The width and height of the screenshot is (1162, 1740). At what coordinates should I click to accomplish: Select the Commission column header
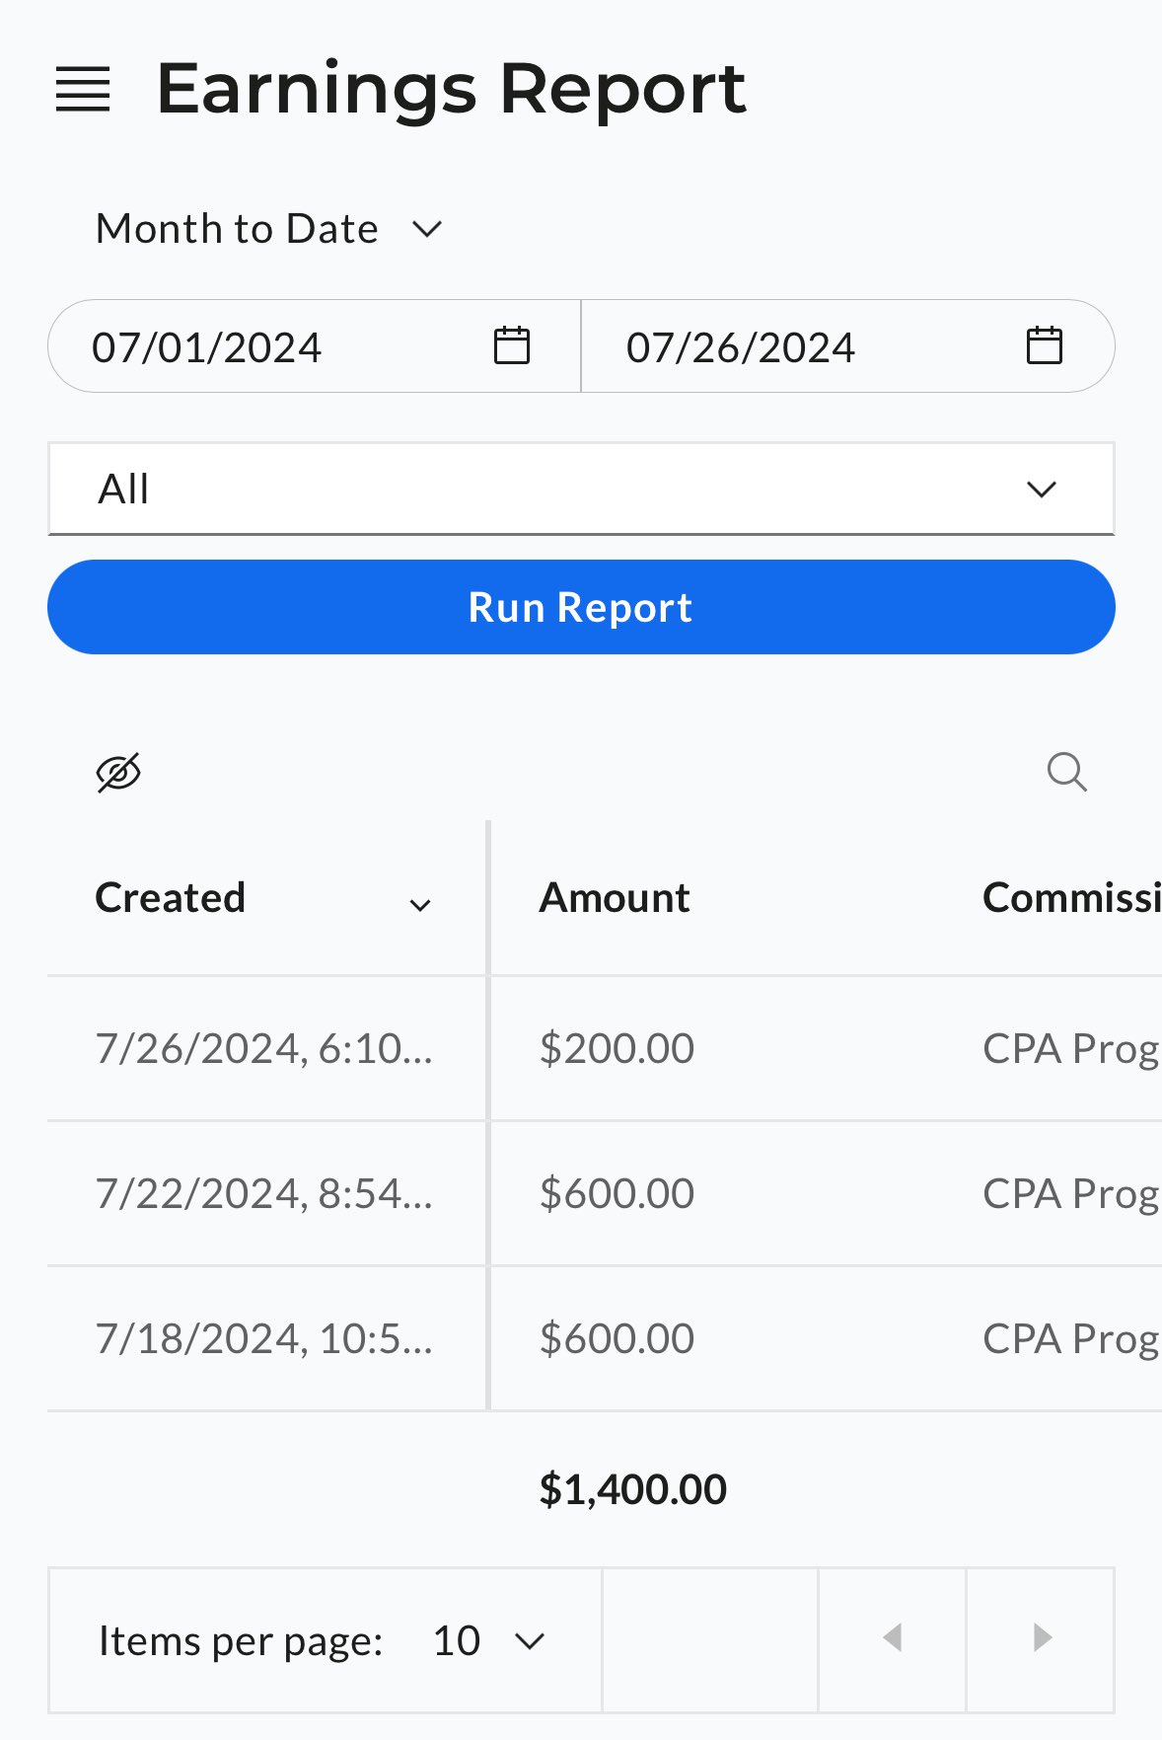tap(1071, 898)
